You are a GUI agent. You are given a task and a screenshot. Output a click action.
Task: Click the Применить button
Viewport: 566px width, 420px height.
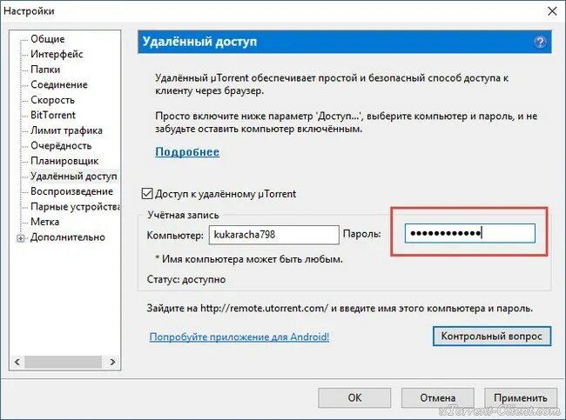(x=521, y=397)
